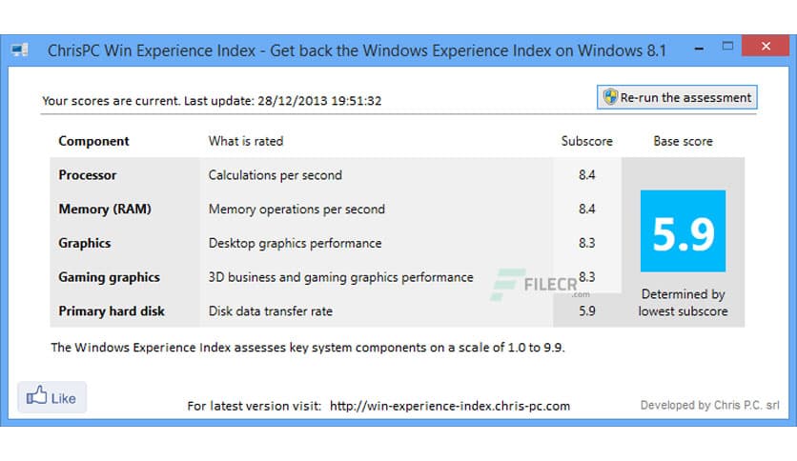797x461 pixels.
Task: Click 'Determined by lowest subscore' caption
Action: [683, 303]
